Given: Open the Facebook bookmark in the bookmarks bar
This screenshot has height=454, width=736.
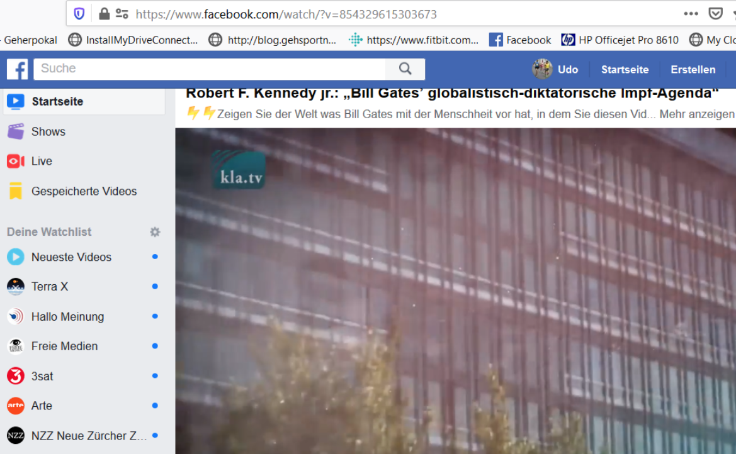Looking at the screenshot, I should [519, 40].
